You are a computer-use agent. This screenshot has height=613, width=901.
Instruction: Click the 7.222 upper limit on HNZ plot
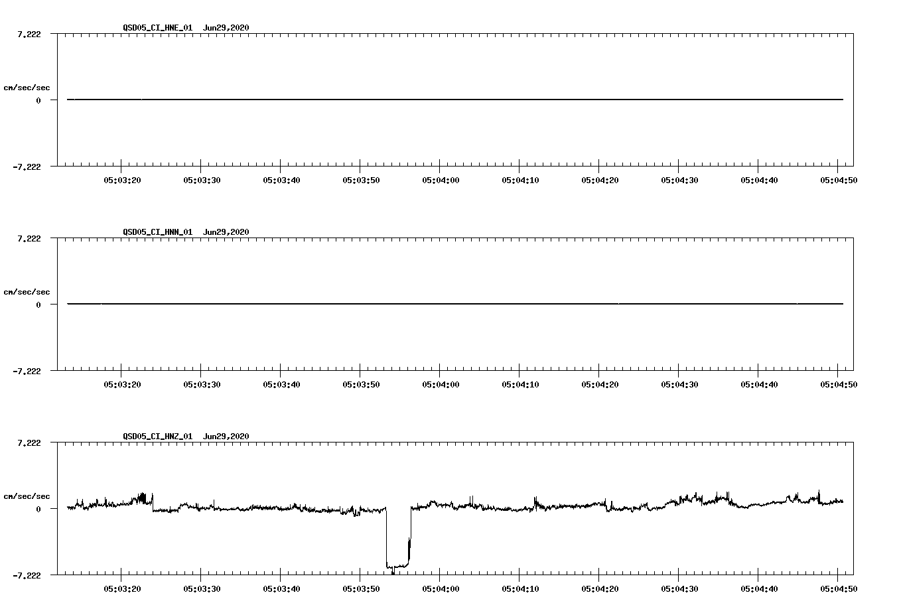tap(29, 443)
